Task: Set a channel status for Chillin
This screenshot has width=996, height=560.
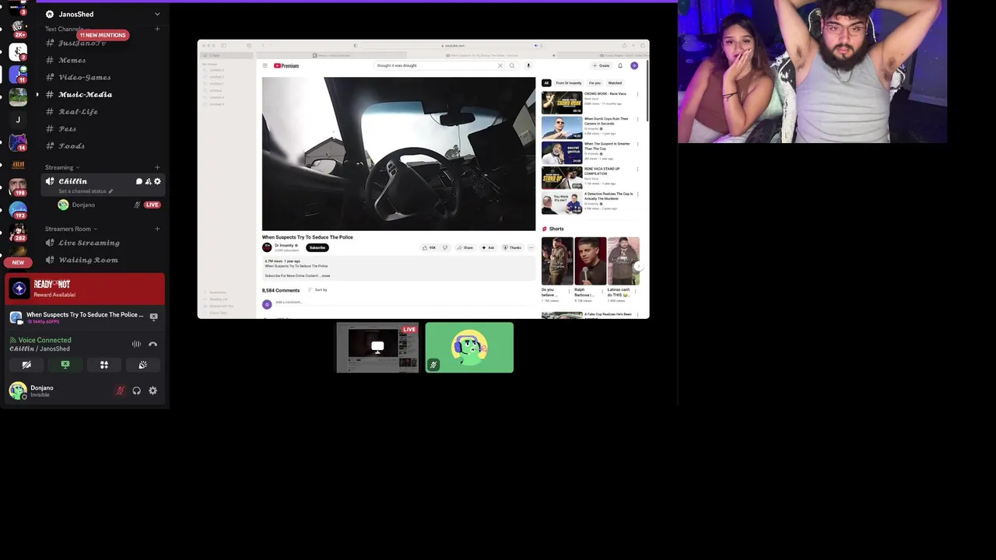Action: [86, 191]
